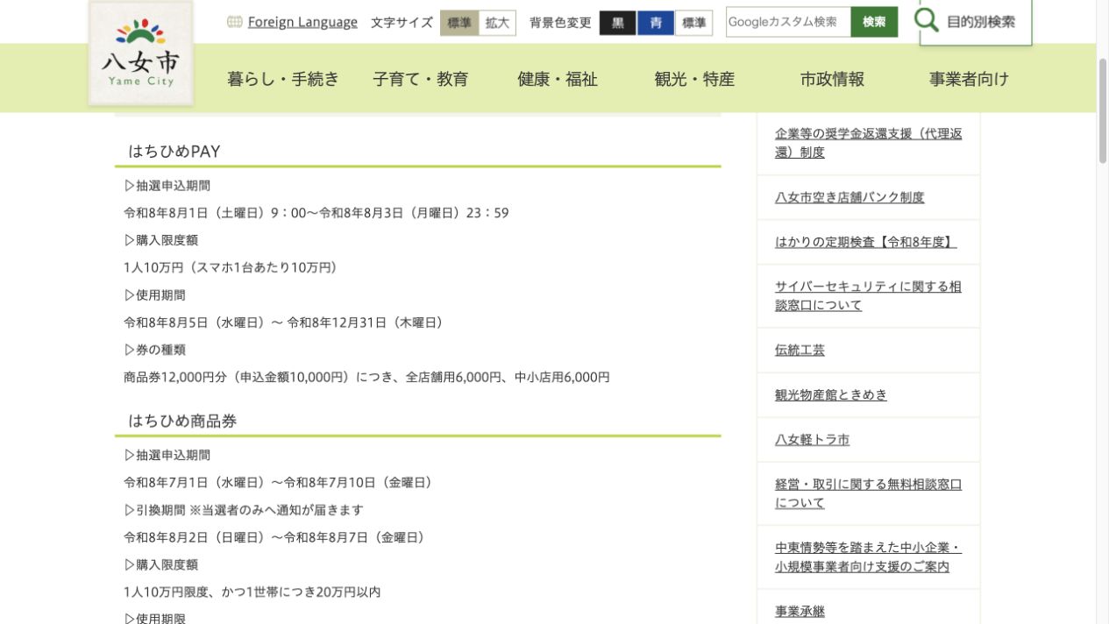1109x624 pixels.
Task: Click text 1人10万円（スマホ1台あたり10万円）
Action: point(231,267)
